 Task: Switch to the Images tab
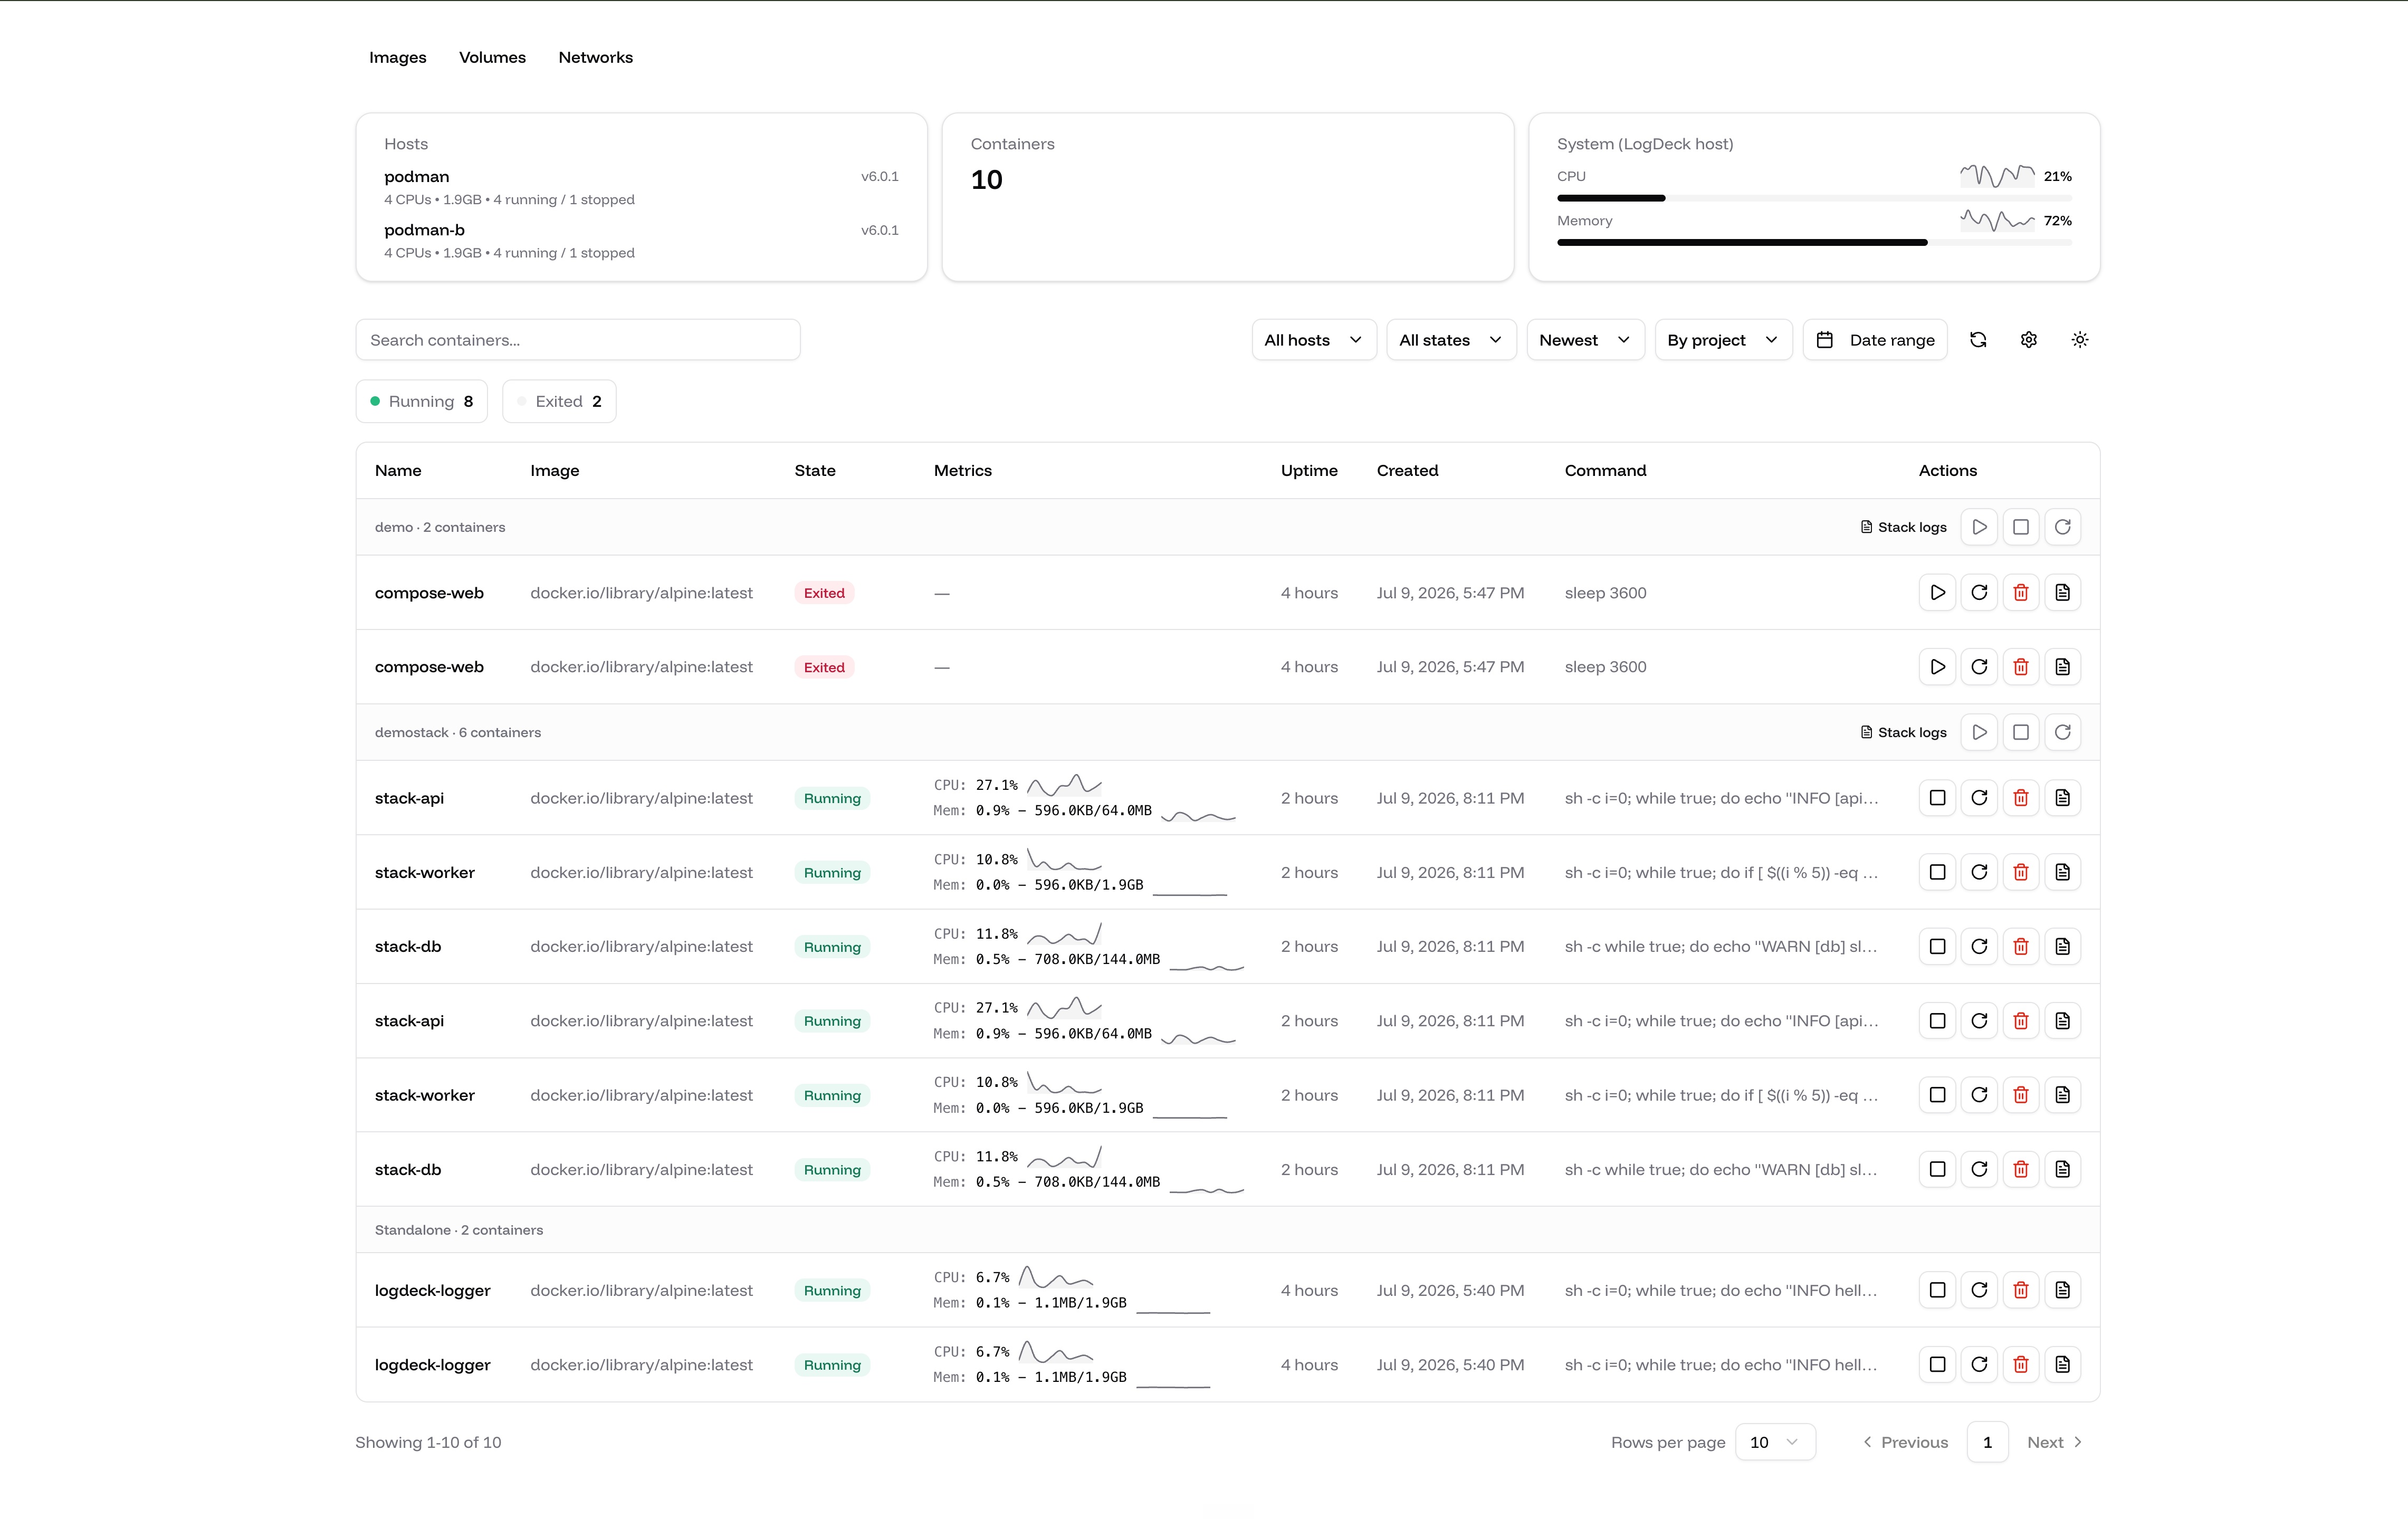(x=398, y=57)
